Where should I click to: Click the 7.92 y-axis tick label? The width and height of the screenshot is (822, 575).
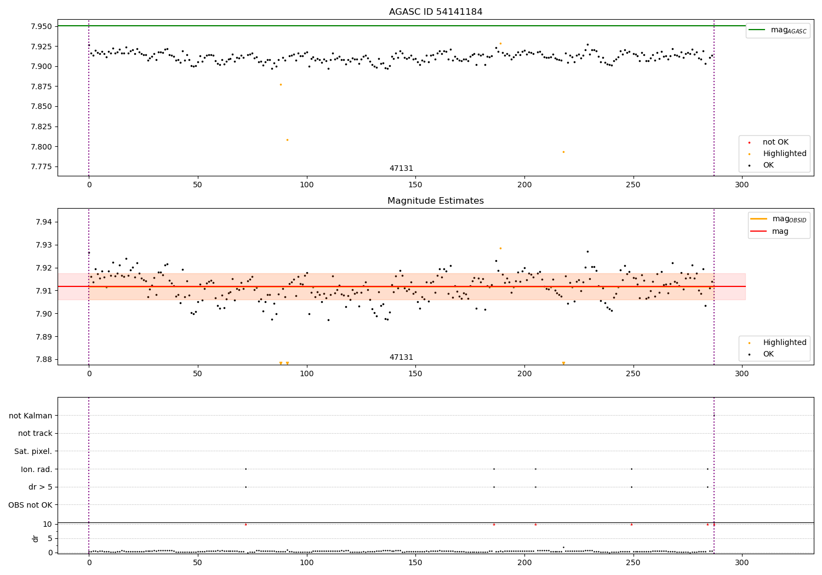click(x=44, y=268)
